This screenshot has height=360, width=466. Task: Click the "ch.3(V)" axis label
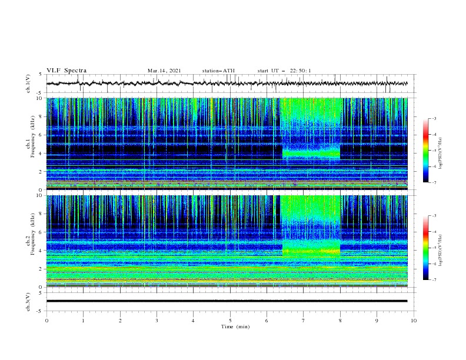(x=28, y=302)
